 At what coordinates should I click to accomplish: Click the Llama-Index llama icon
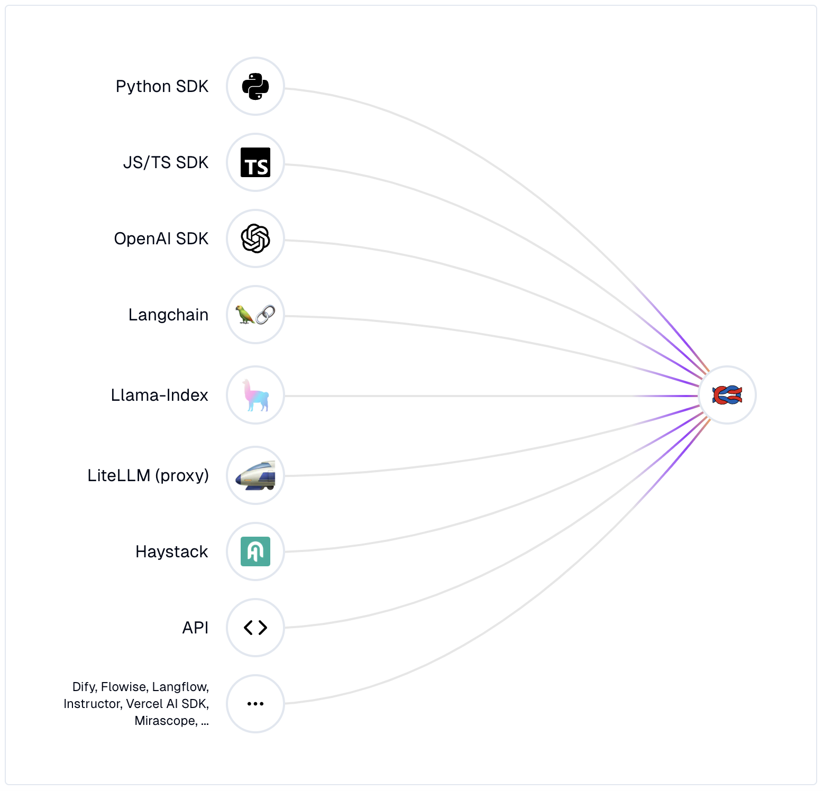point(255,395)
